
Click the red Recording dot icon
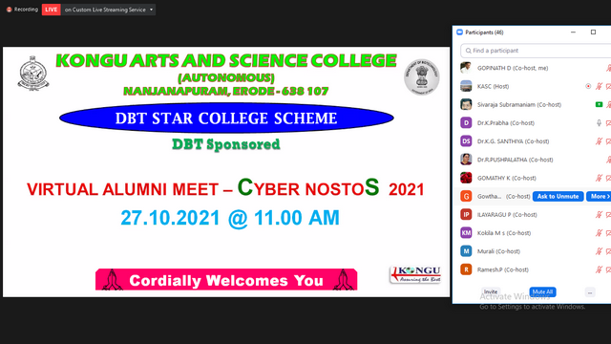click(9, 10)
